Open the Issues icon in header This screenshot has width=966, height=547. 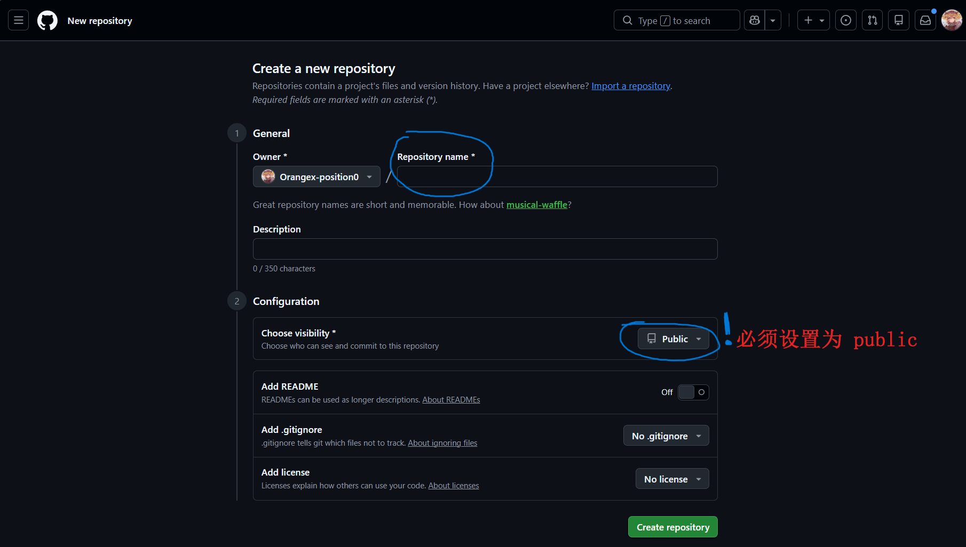(845, 20)
